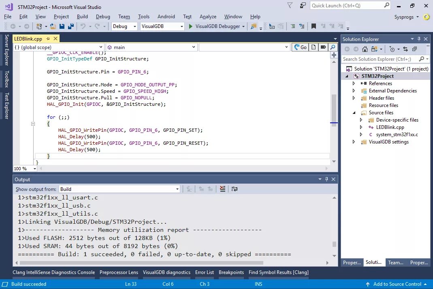Open the Preprocessor Lens tab
433x289 pixels.
click(x=119, y=272)
